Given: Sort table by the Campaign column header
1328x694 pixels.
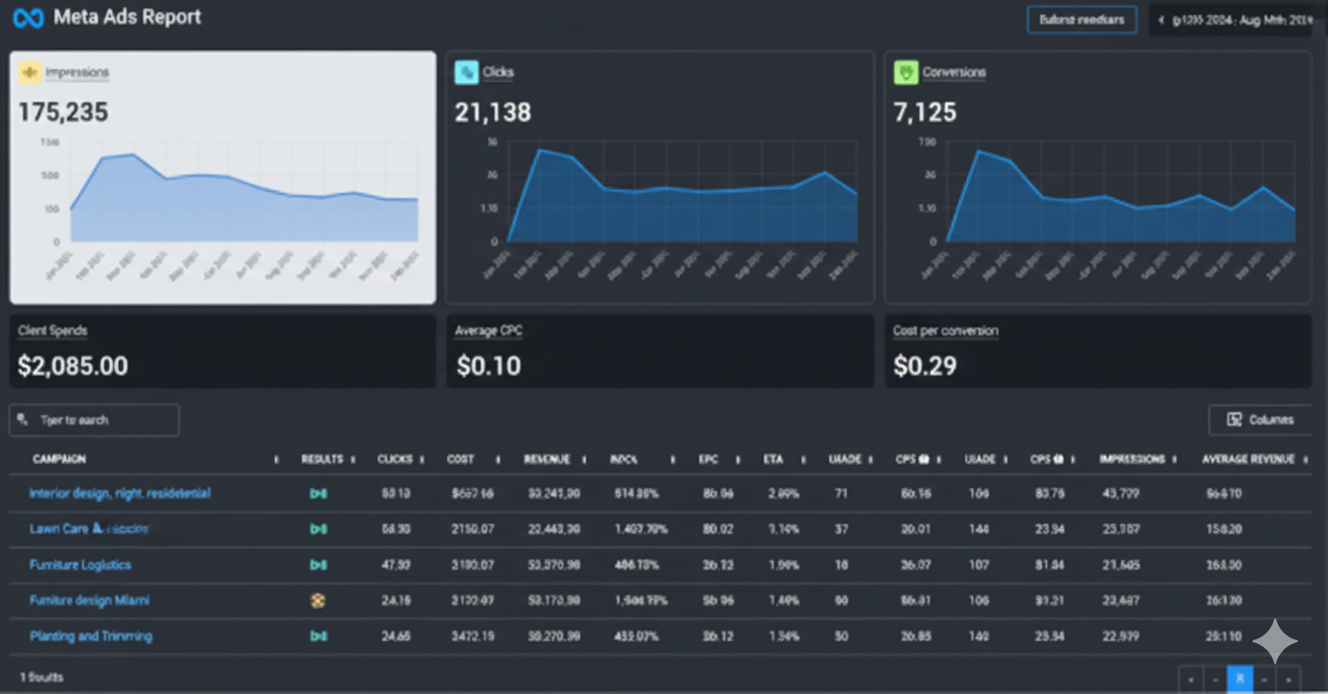Looking at the screenshot, I should [x=59, y=459].
